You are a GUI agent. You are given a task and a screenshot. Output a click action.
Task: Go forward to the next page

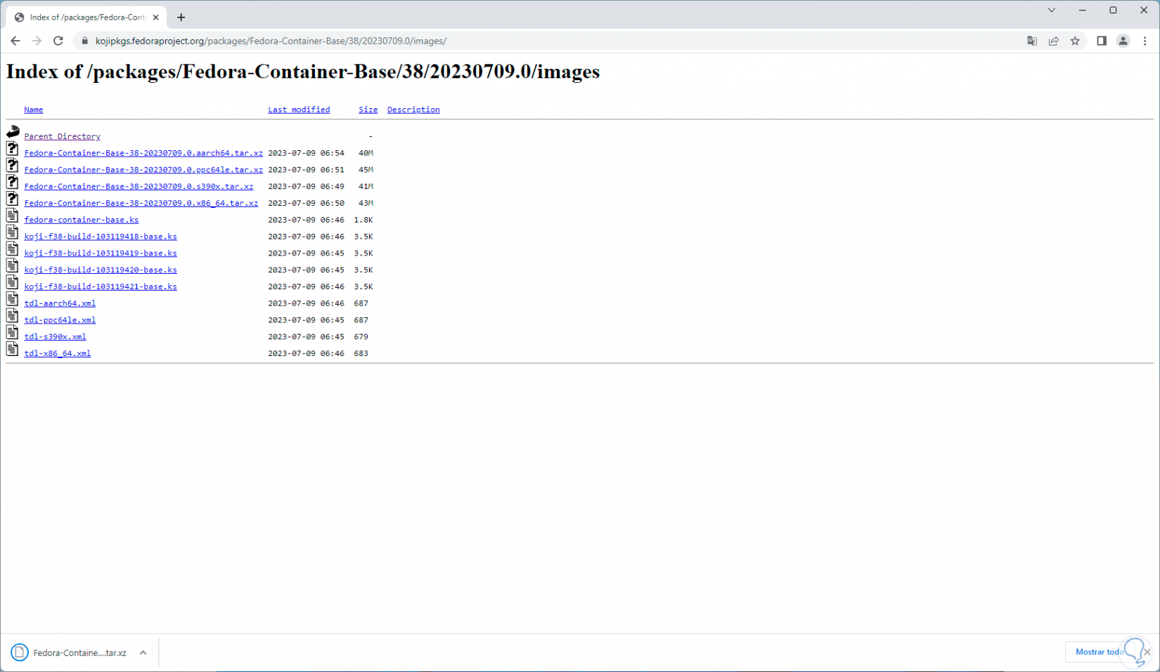(x=37, y=41)
